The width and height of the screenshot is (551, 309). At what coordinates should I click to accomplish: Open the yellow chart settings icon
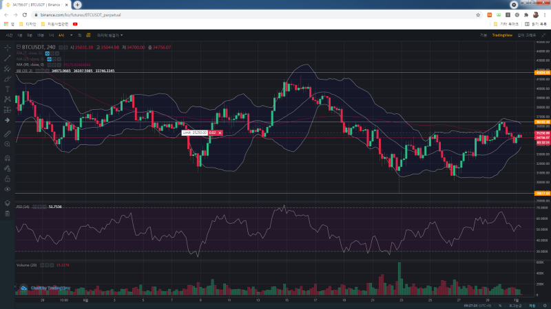pyautogui.click(x=89, y=35)
